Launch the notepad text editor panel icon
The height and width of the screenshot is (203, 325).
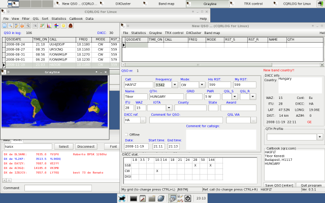tap(143, 198)
